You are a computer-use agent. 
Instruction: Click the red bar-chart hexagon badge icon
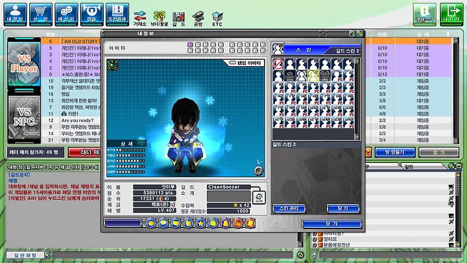(238, 223)
